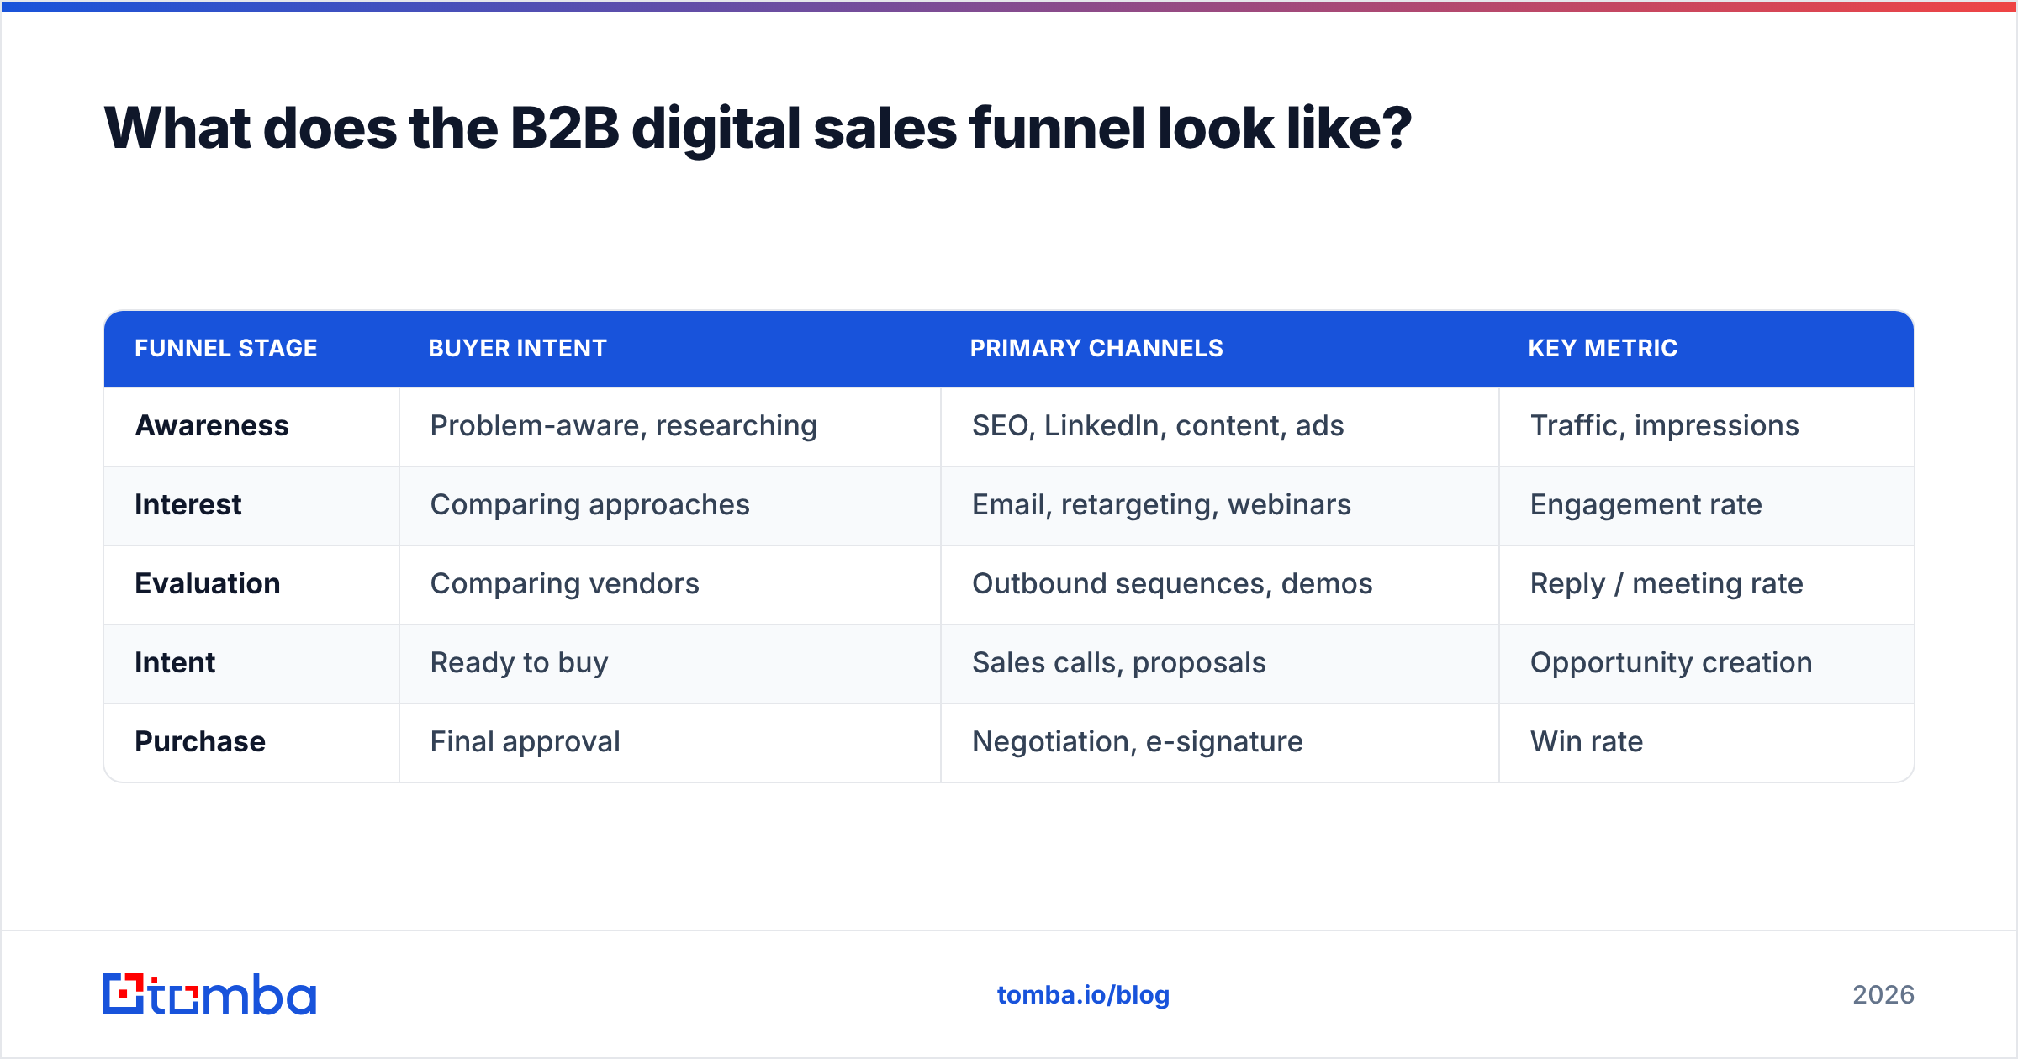The image size is (2018, 1059).
Task: Click the 'SEO, LinkedIn, content, ads' cell
Action: point(1220,426)
